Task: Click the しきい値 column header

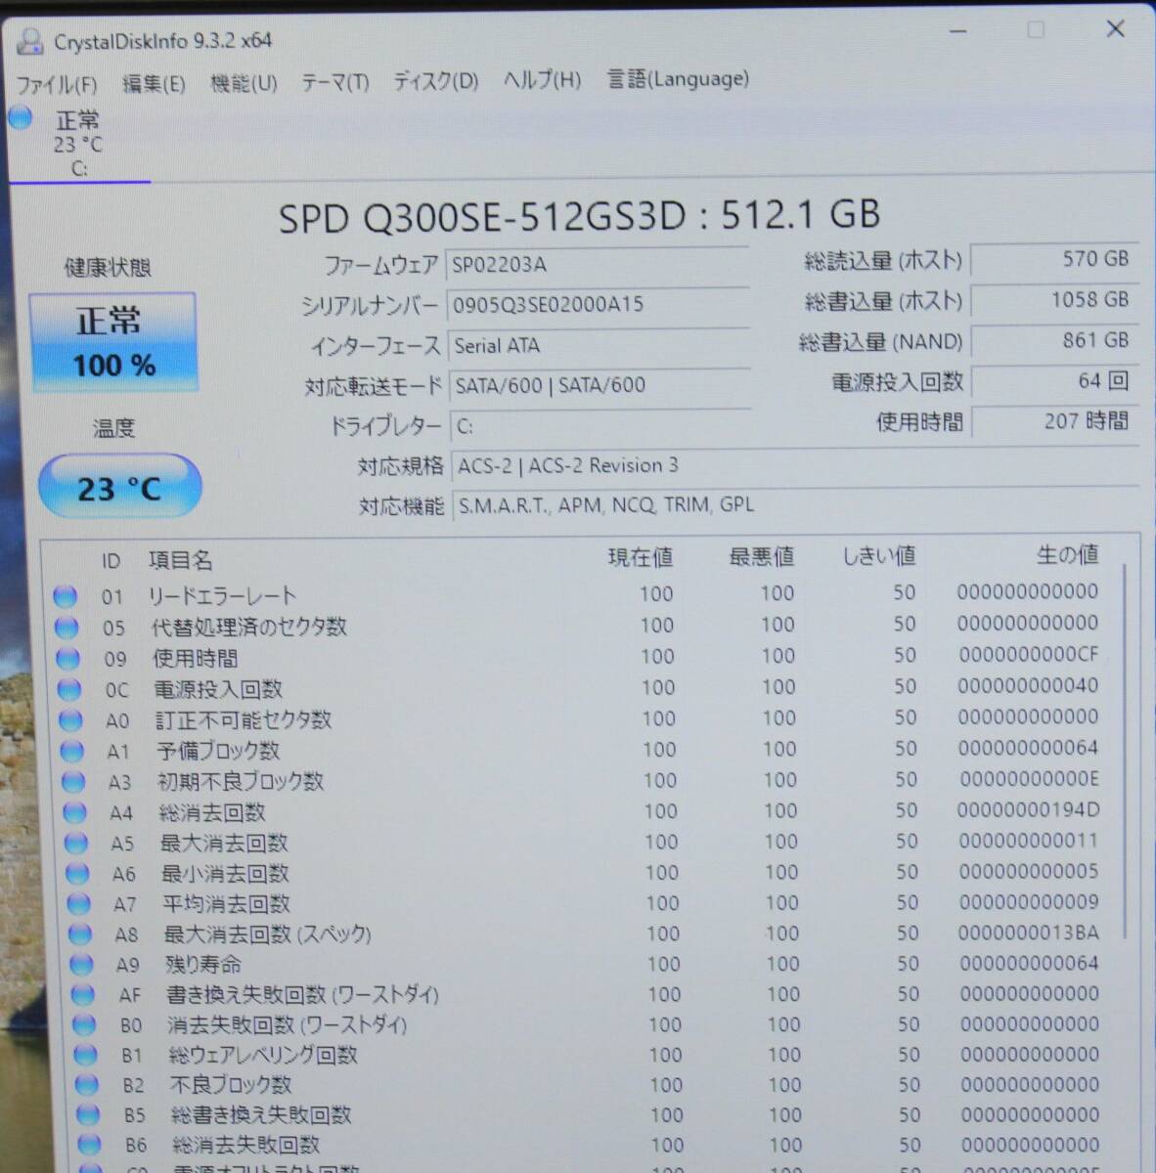Action: point(879,556)
